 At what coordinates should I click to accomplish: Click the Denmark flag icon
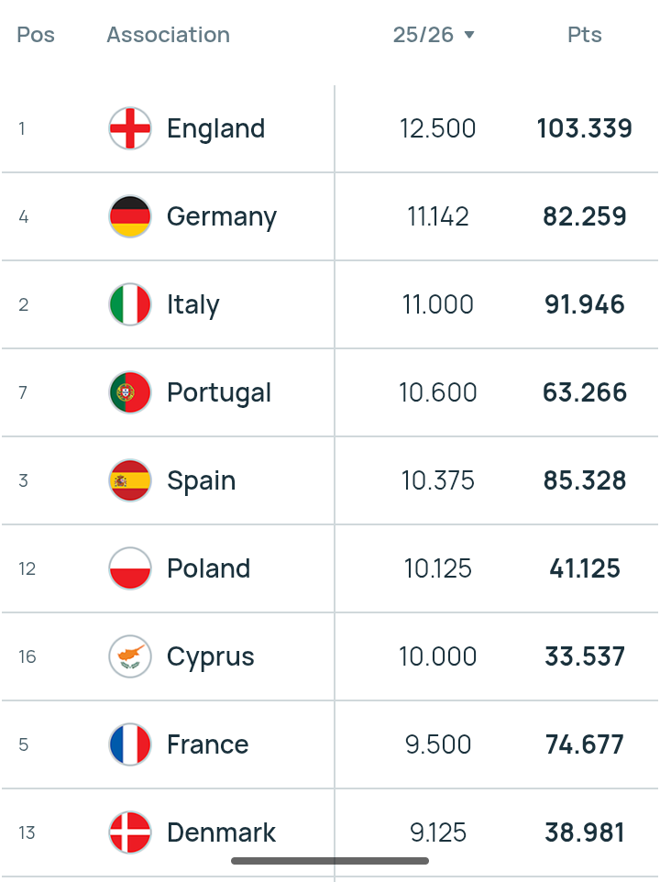coord(130,832)
